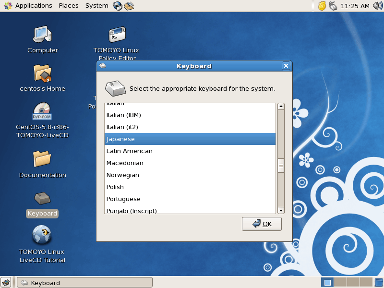Select Latin American keyboard layout

click(190, 151)
